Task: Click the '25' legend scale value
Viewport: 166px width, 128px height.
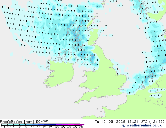Action: coord(51,127)
